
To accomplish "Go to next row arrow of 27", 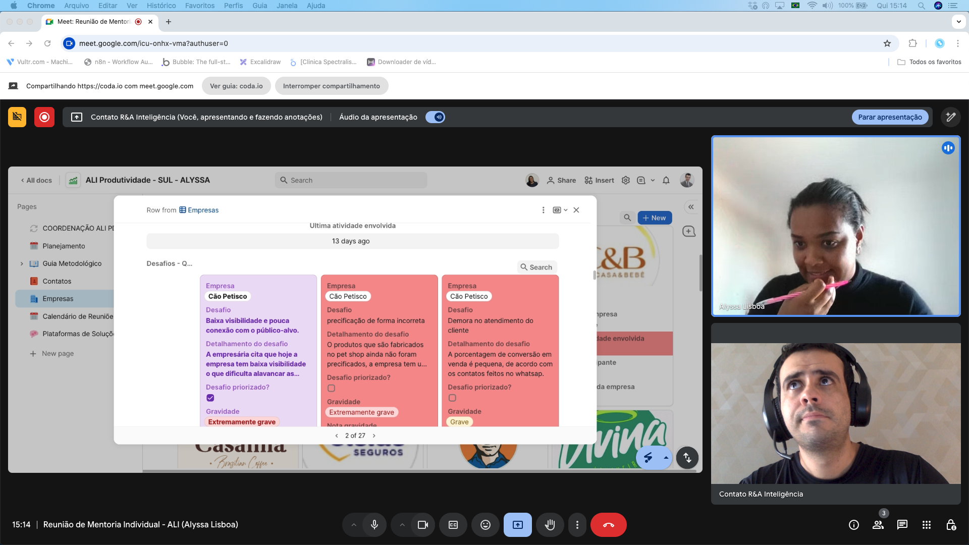I will [x=374, y=435].
